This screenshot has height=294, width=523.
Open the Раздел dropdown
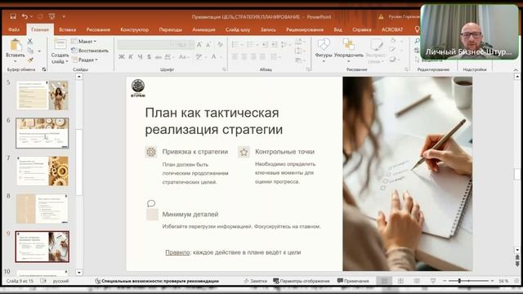(x=85, y=60)
